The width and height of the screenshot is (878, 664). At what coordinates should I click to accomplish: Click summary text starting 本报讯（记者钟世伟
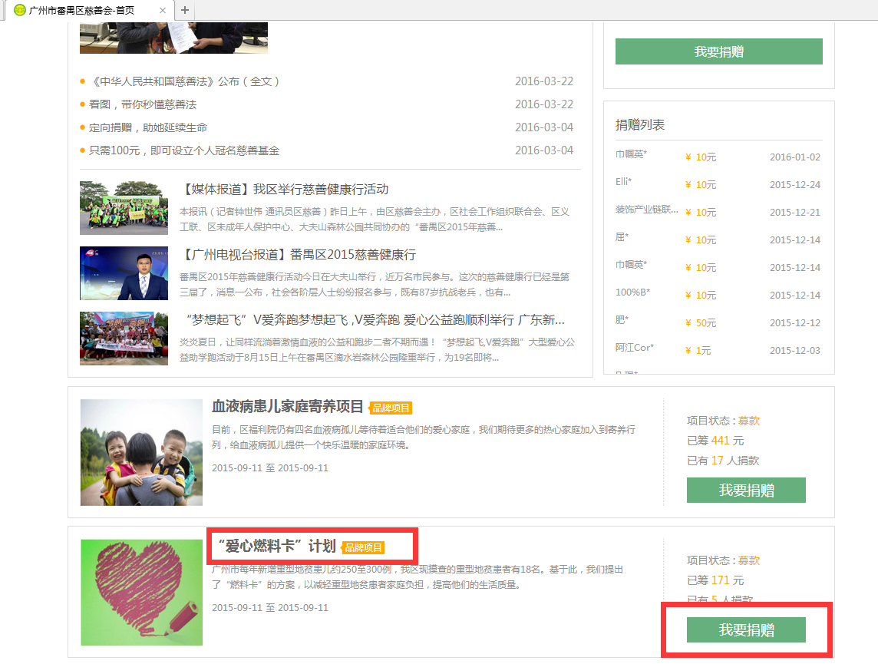375,219
